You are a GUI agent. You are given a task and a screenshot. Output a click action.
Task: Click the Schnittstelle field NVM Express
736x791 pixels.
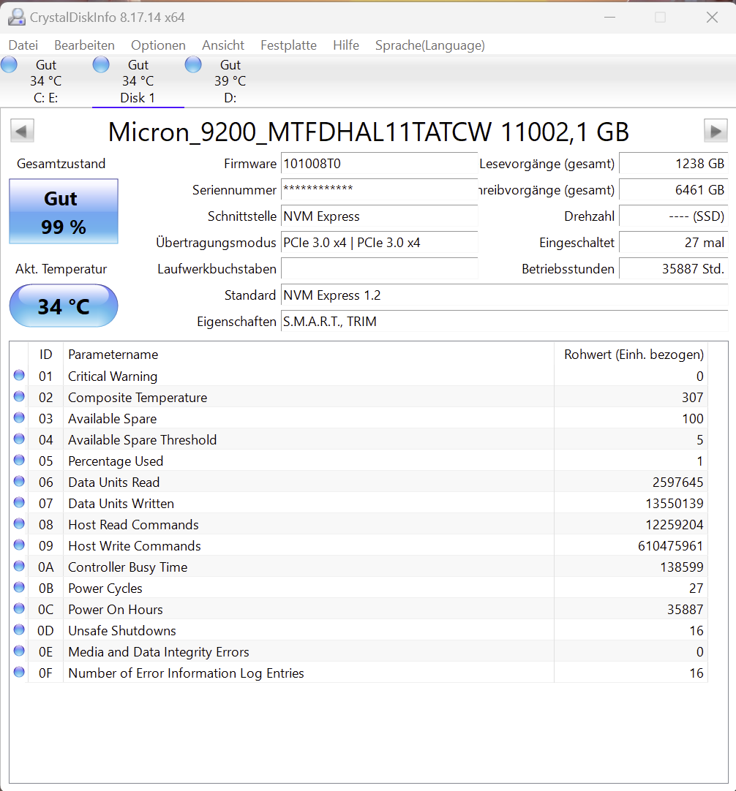click(379, 216)
